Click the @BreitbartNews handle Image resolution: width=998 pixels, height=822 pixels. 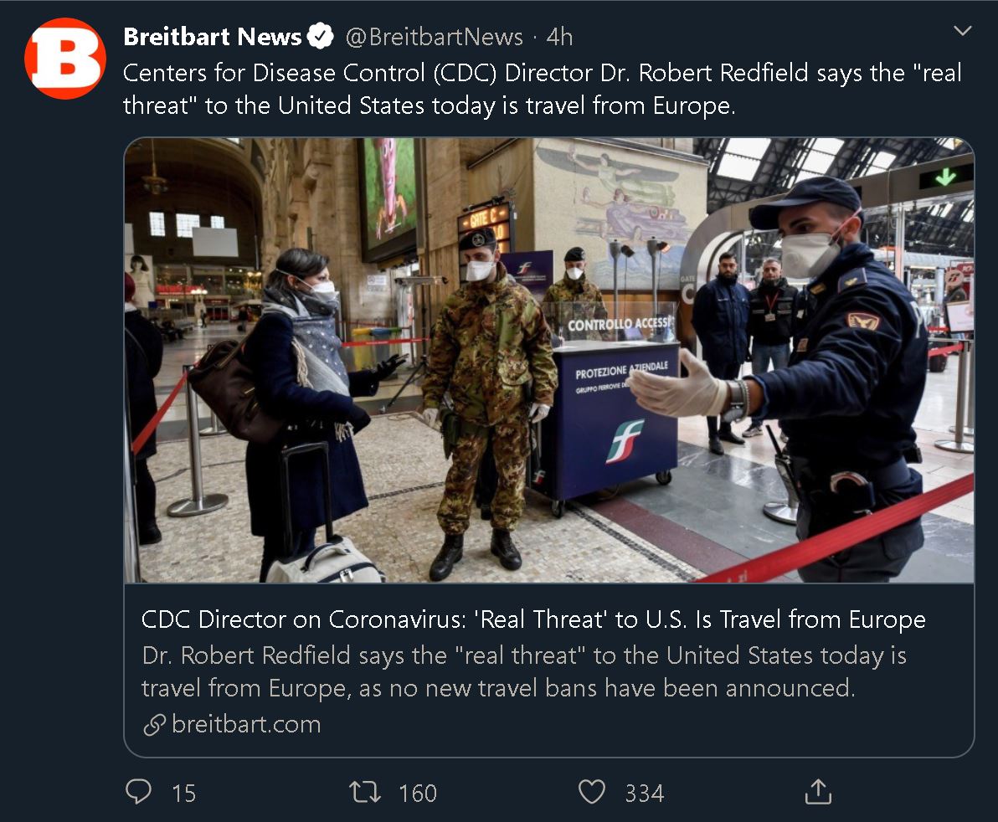[434, 37]
